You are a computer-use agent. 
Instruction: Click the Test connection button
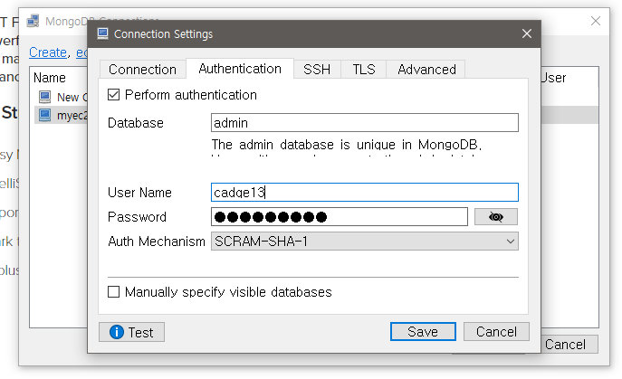131,332
